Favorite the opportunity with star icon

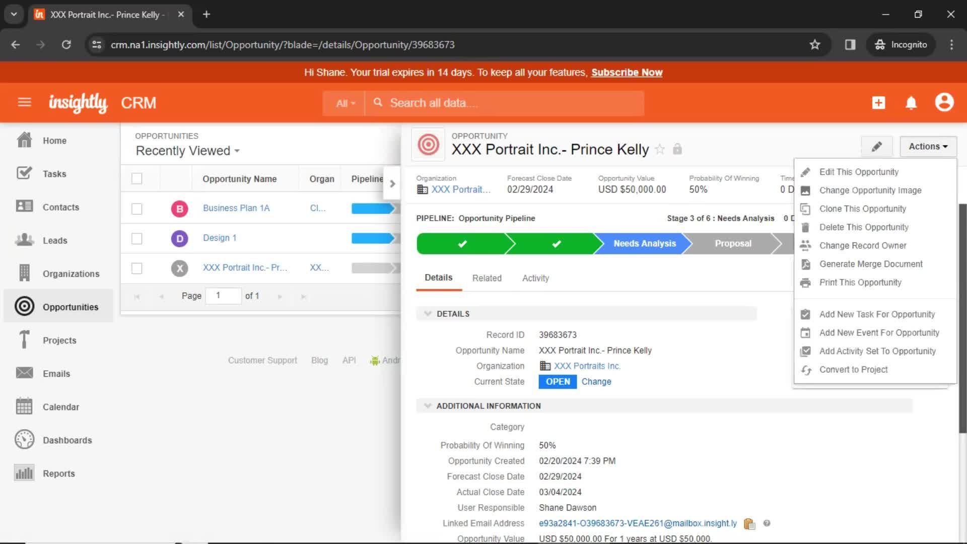click(x=660, y=149)
